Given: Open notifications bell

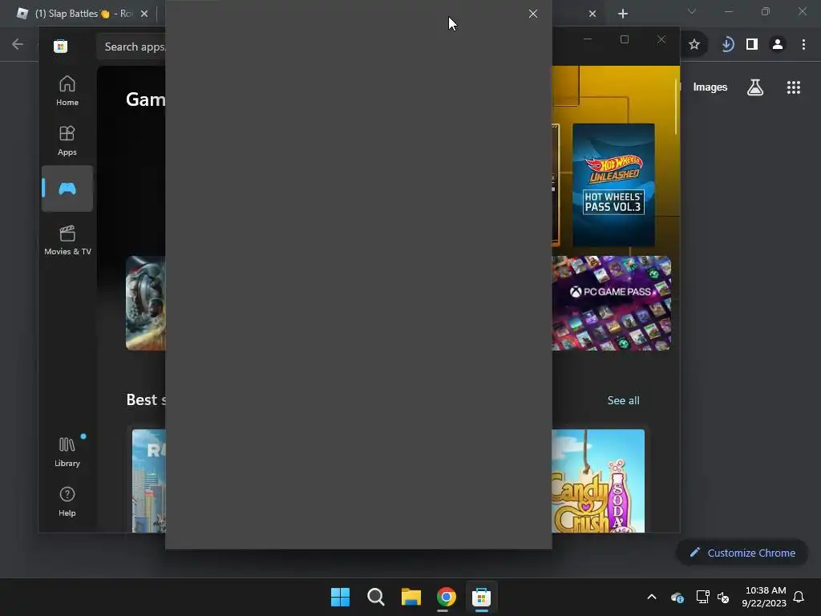Looking at the screenshot, I should (799, 597).
